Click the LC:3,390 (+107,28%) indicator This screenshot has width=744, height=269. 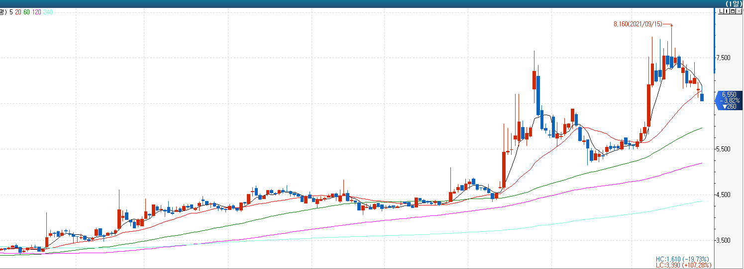(x=683, y=266)
